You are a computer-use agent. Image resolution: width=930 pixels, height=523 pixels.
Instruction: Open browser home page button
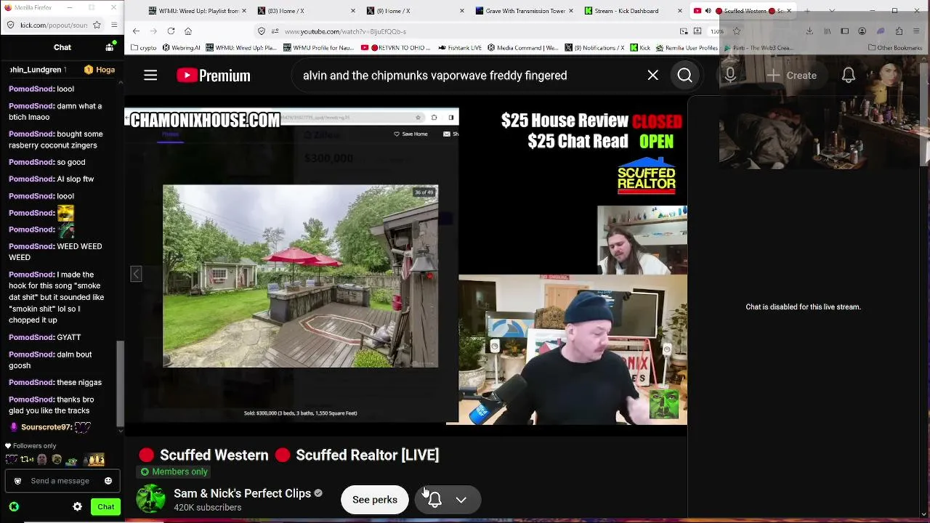(188, 31)
